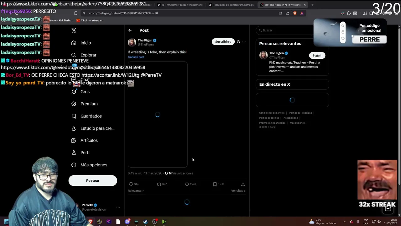The width and height of the screenshot is (401, 226).
Task: Open The Figen's avatar on the post
Action: (132, 42)
